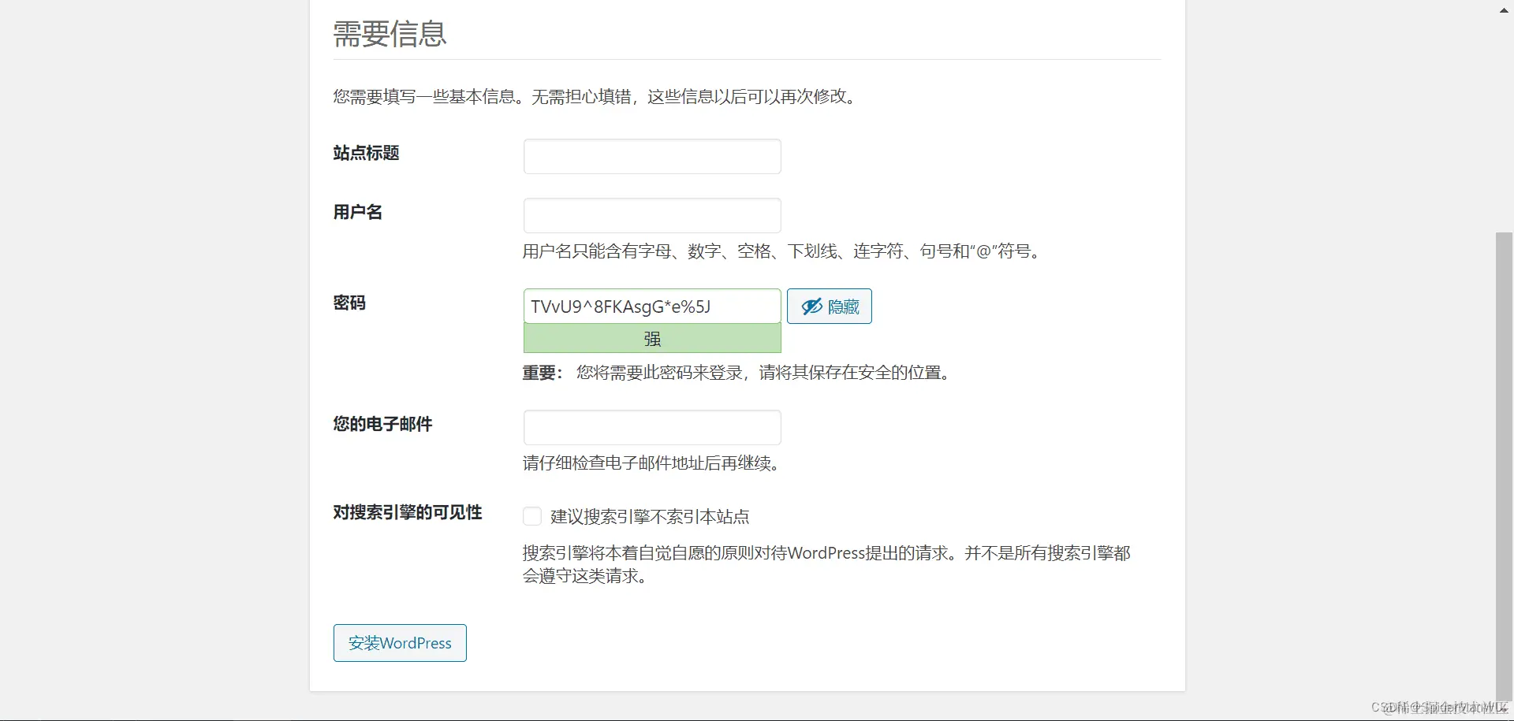Screen dimensions: 1514x721
Task: Click the 对搜索引擎的可见性 label
Action: click(408, 512)
